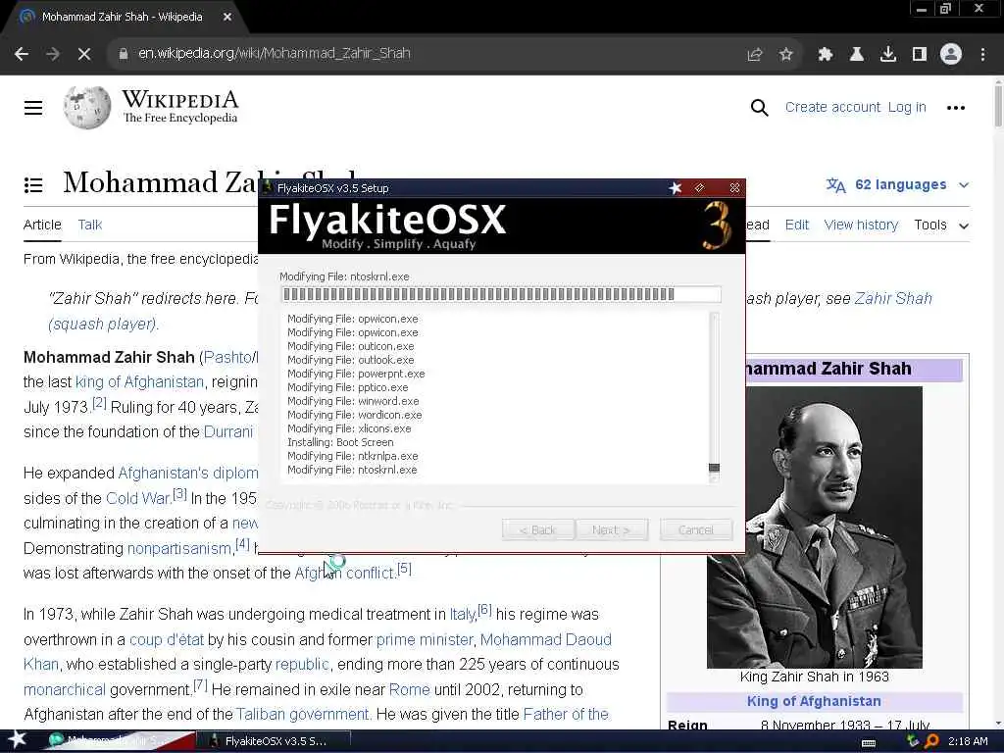This screenshot has width=1004, height=753.
Task: Open the Italy link
Action: pyautogui.click(x=463, y=615)
